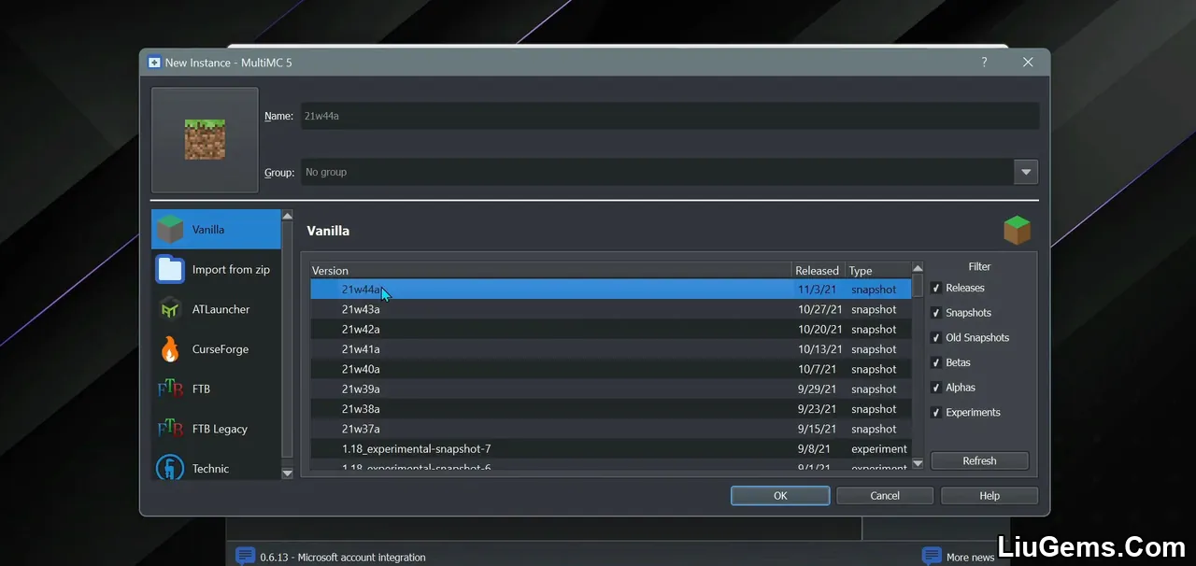1196x566 pixels.
Task: Click the sidebar scroll up arrow
Action: pyautogui.click(x=287, y=216)
